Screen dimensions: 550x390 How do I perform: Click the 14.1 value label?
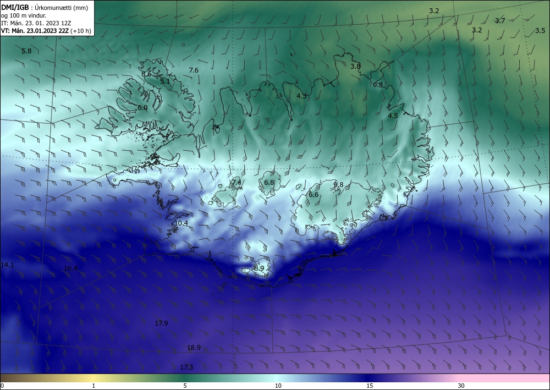[7, 265]
